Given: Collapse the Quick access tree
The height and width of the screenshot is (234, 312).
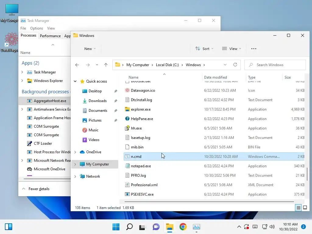Looking at the screenshot, I should point(75,81).
